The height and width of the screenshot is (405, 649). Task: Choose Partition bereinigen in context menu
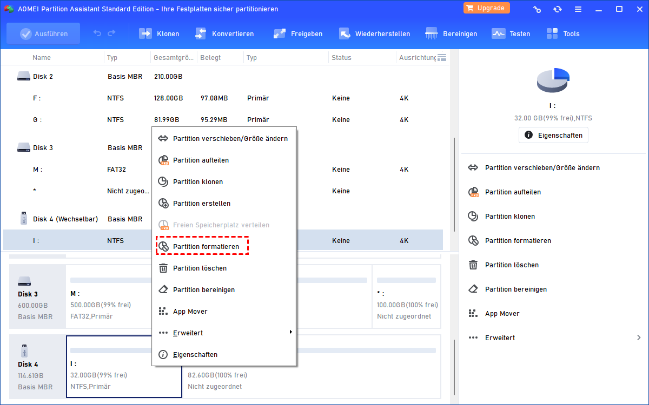pyautogui.click(x=224, y=290)
